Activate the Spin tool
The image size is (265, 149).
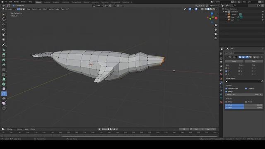pos(4,84)
